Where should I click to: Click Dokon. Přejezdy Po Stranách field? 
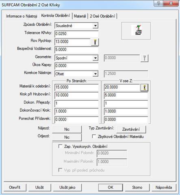tap(76, 104)
